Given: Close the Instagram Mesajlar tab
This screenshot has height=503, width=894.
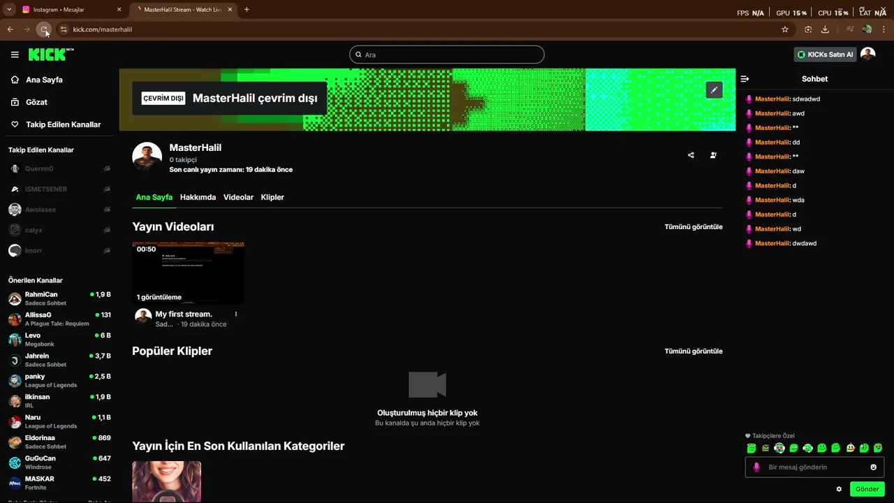Looking at the screenshot, I should 119,10.
